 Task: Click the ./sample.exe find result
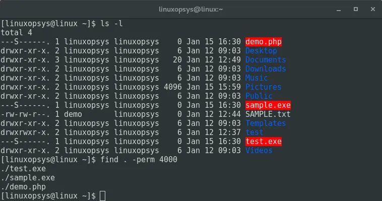(28, 178)
